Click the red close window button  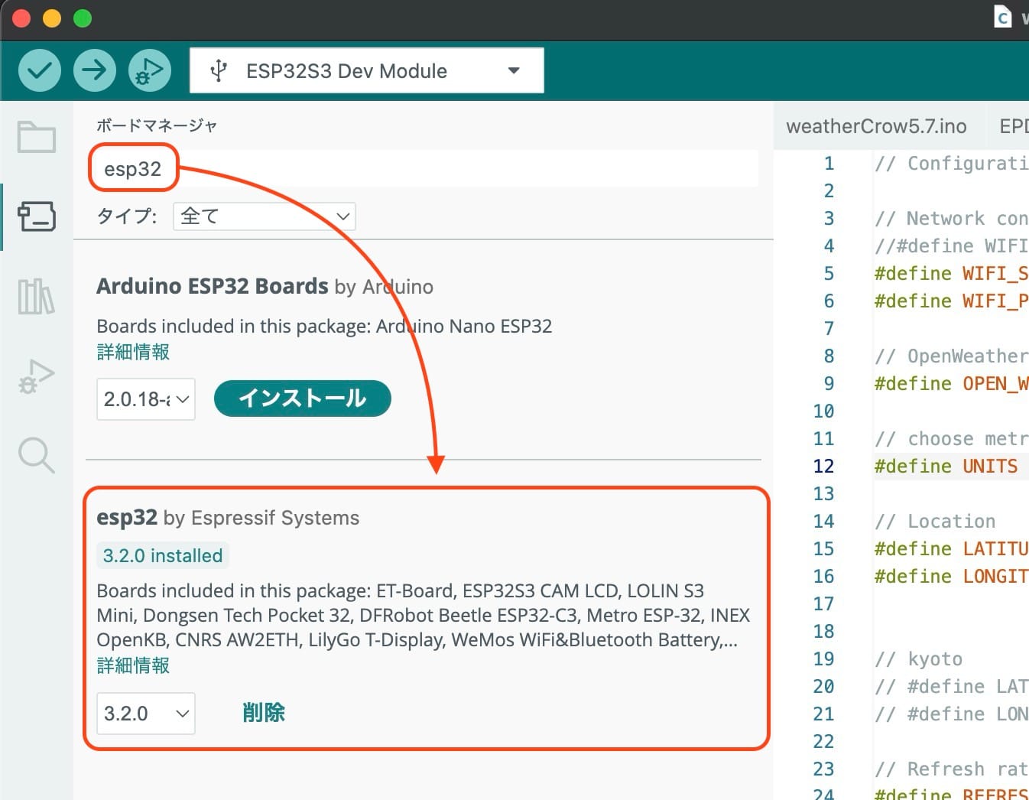(21, 18)
